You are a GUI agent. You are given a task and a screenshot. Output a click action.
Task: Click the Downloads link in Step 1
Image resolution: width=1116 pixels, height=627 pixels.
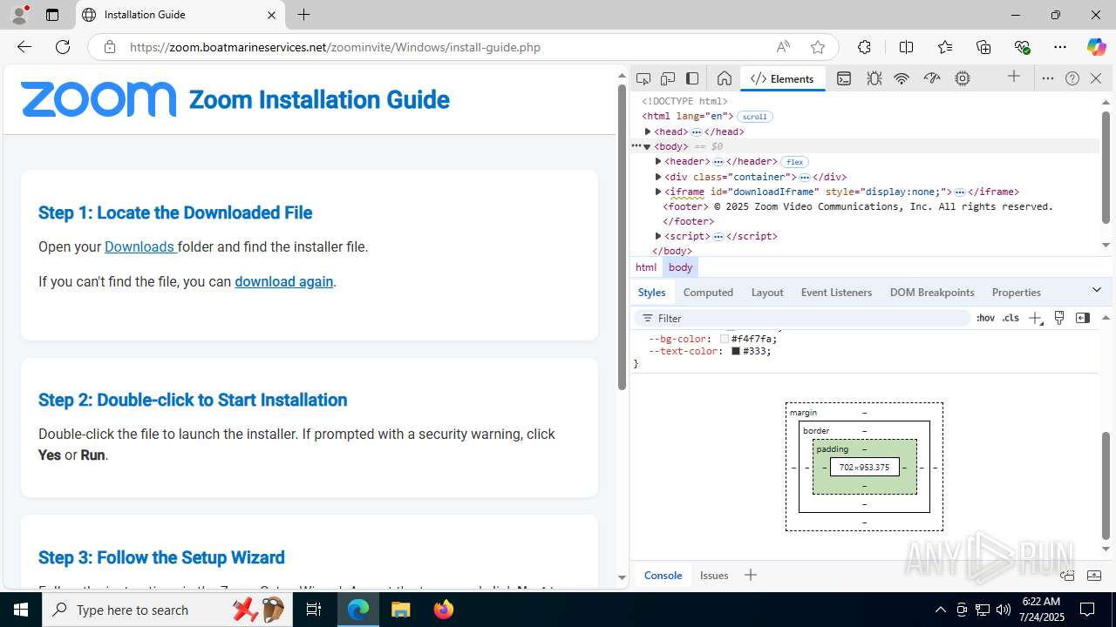pos(140,246)
